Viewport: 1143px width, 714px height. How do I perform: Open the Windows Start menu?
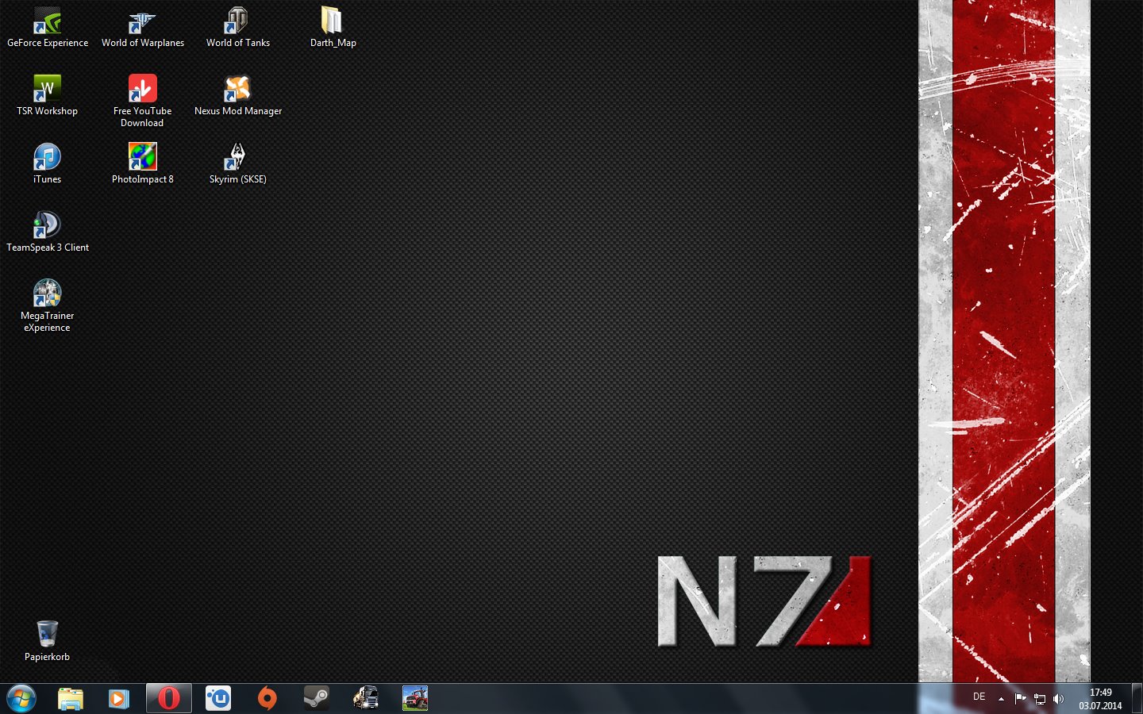pos(21,699)
